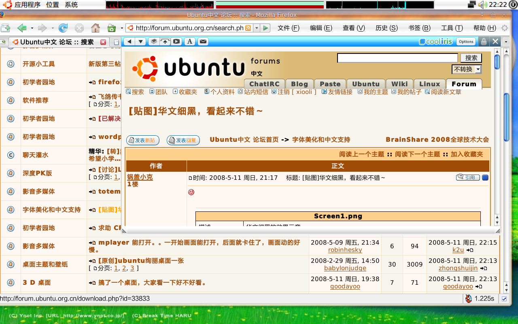Click the 22:22 clock in top panel

coord(498,4)
